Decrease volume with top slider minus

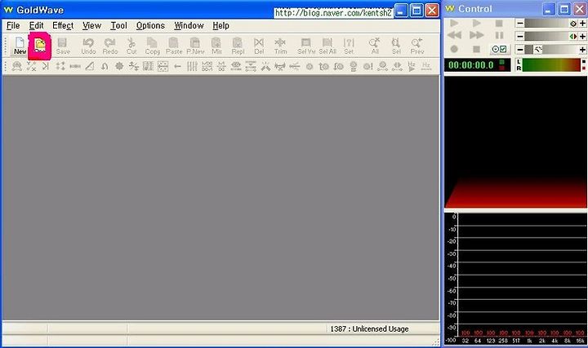519,23
